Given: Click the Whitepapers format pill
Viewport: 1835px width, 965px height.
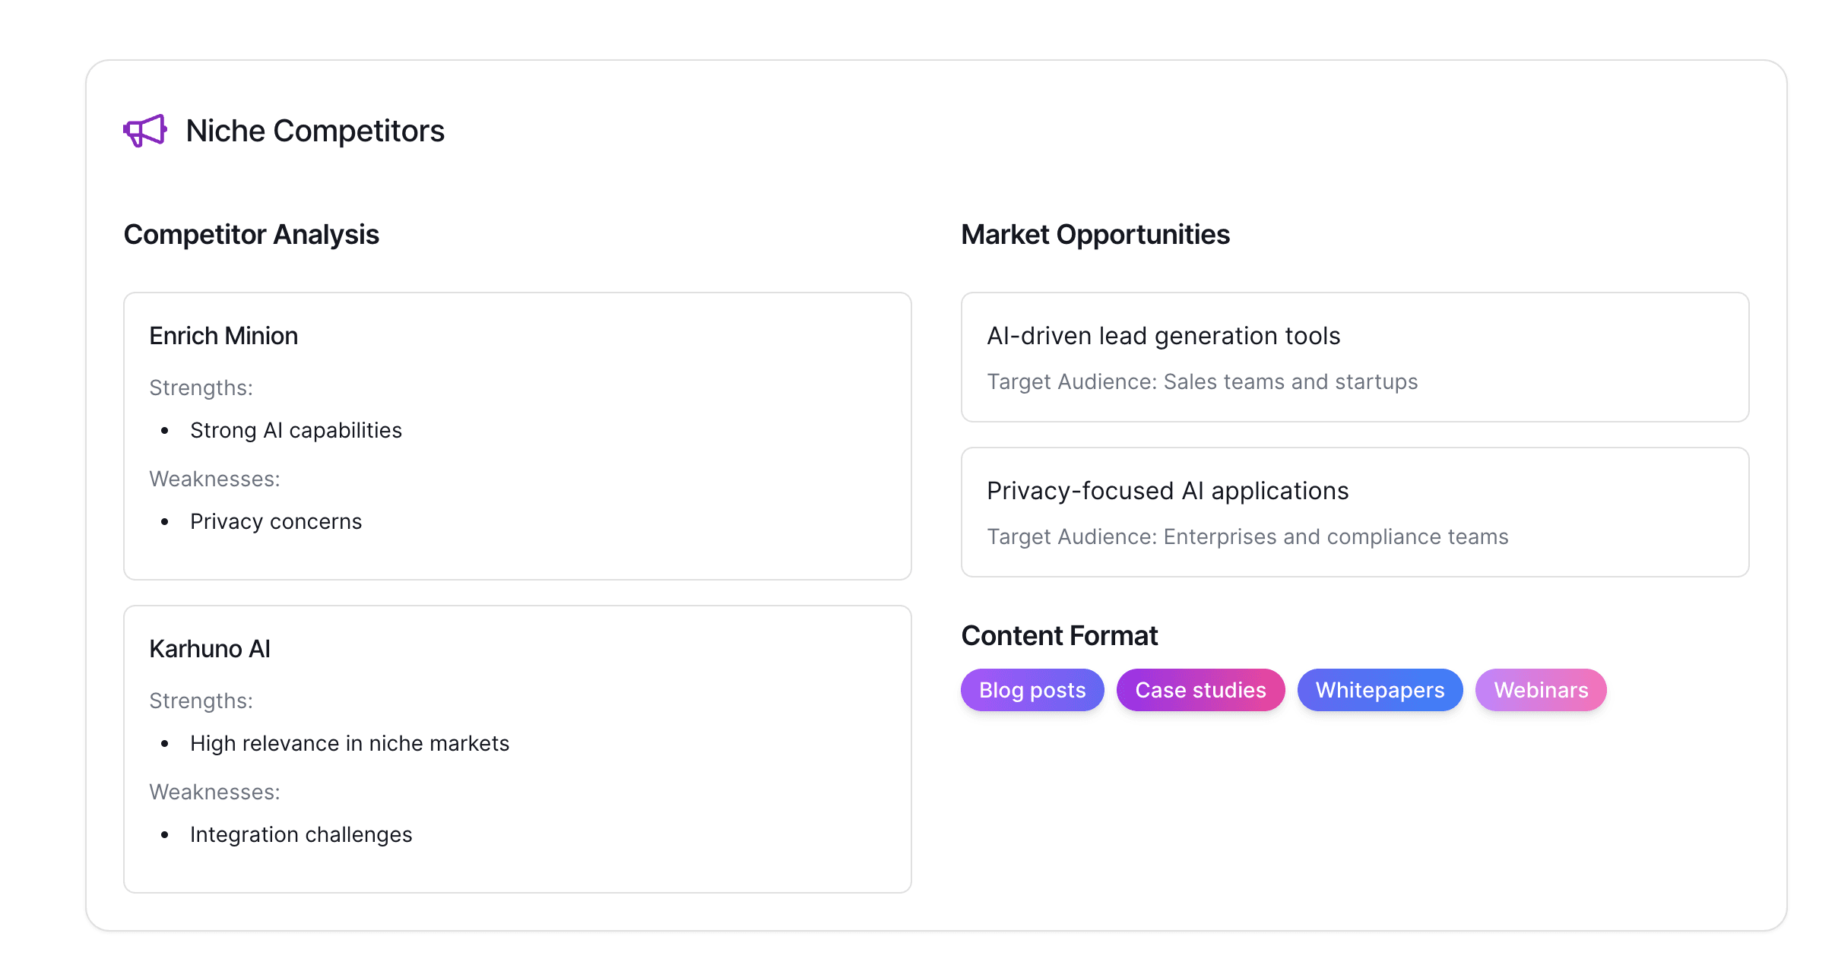Looking at the screenshot, I should (x=1380, y=690).
